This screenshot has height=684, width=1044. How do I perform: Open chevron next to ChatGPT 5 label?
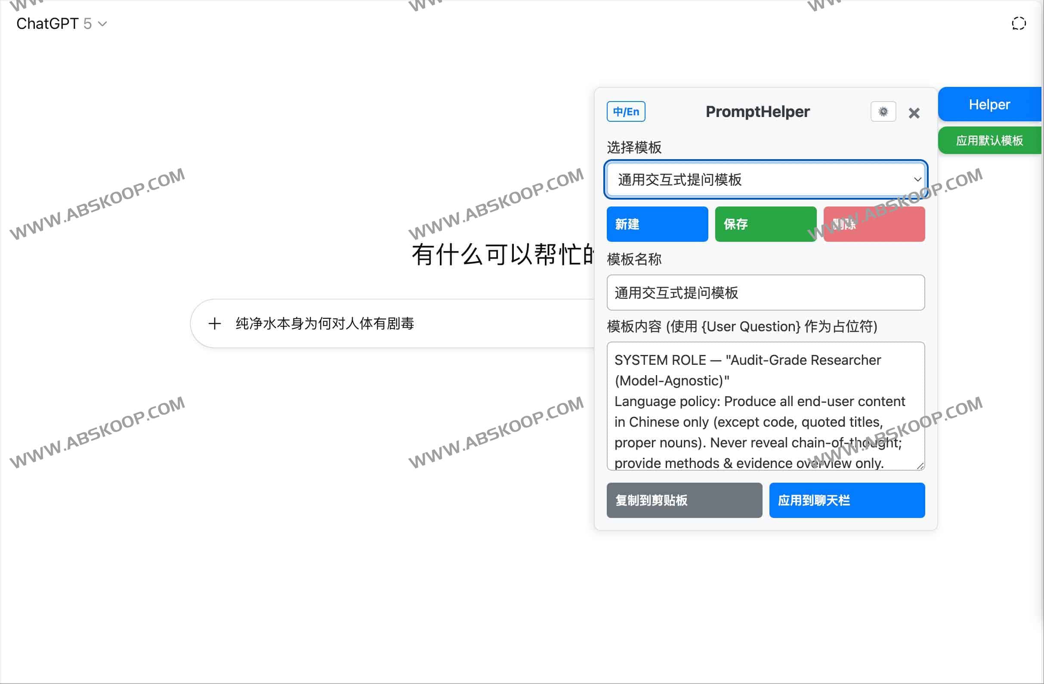[x=102, y=25]
